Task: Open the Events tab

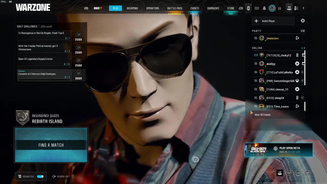Action: [195, 8]
